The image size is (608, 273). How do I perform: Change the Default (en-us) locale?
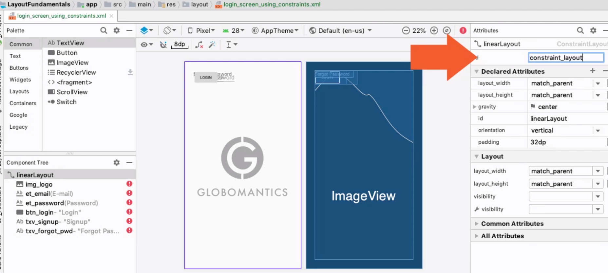coord(340,30)
